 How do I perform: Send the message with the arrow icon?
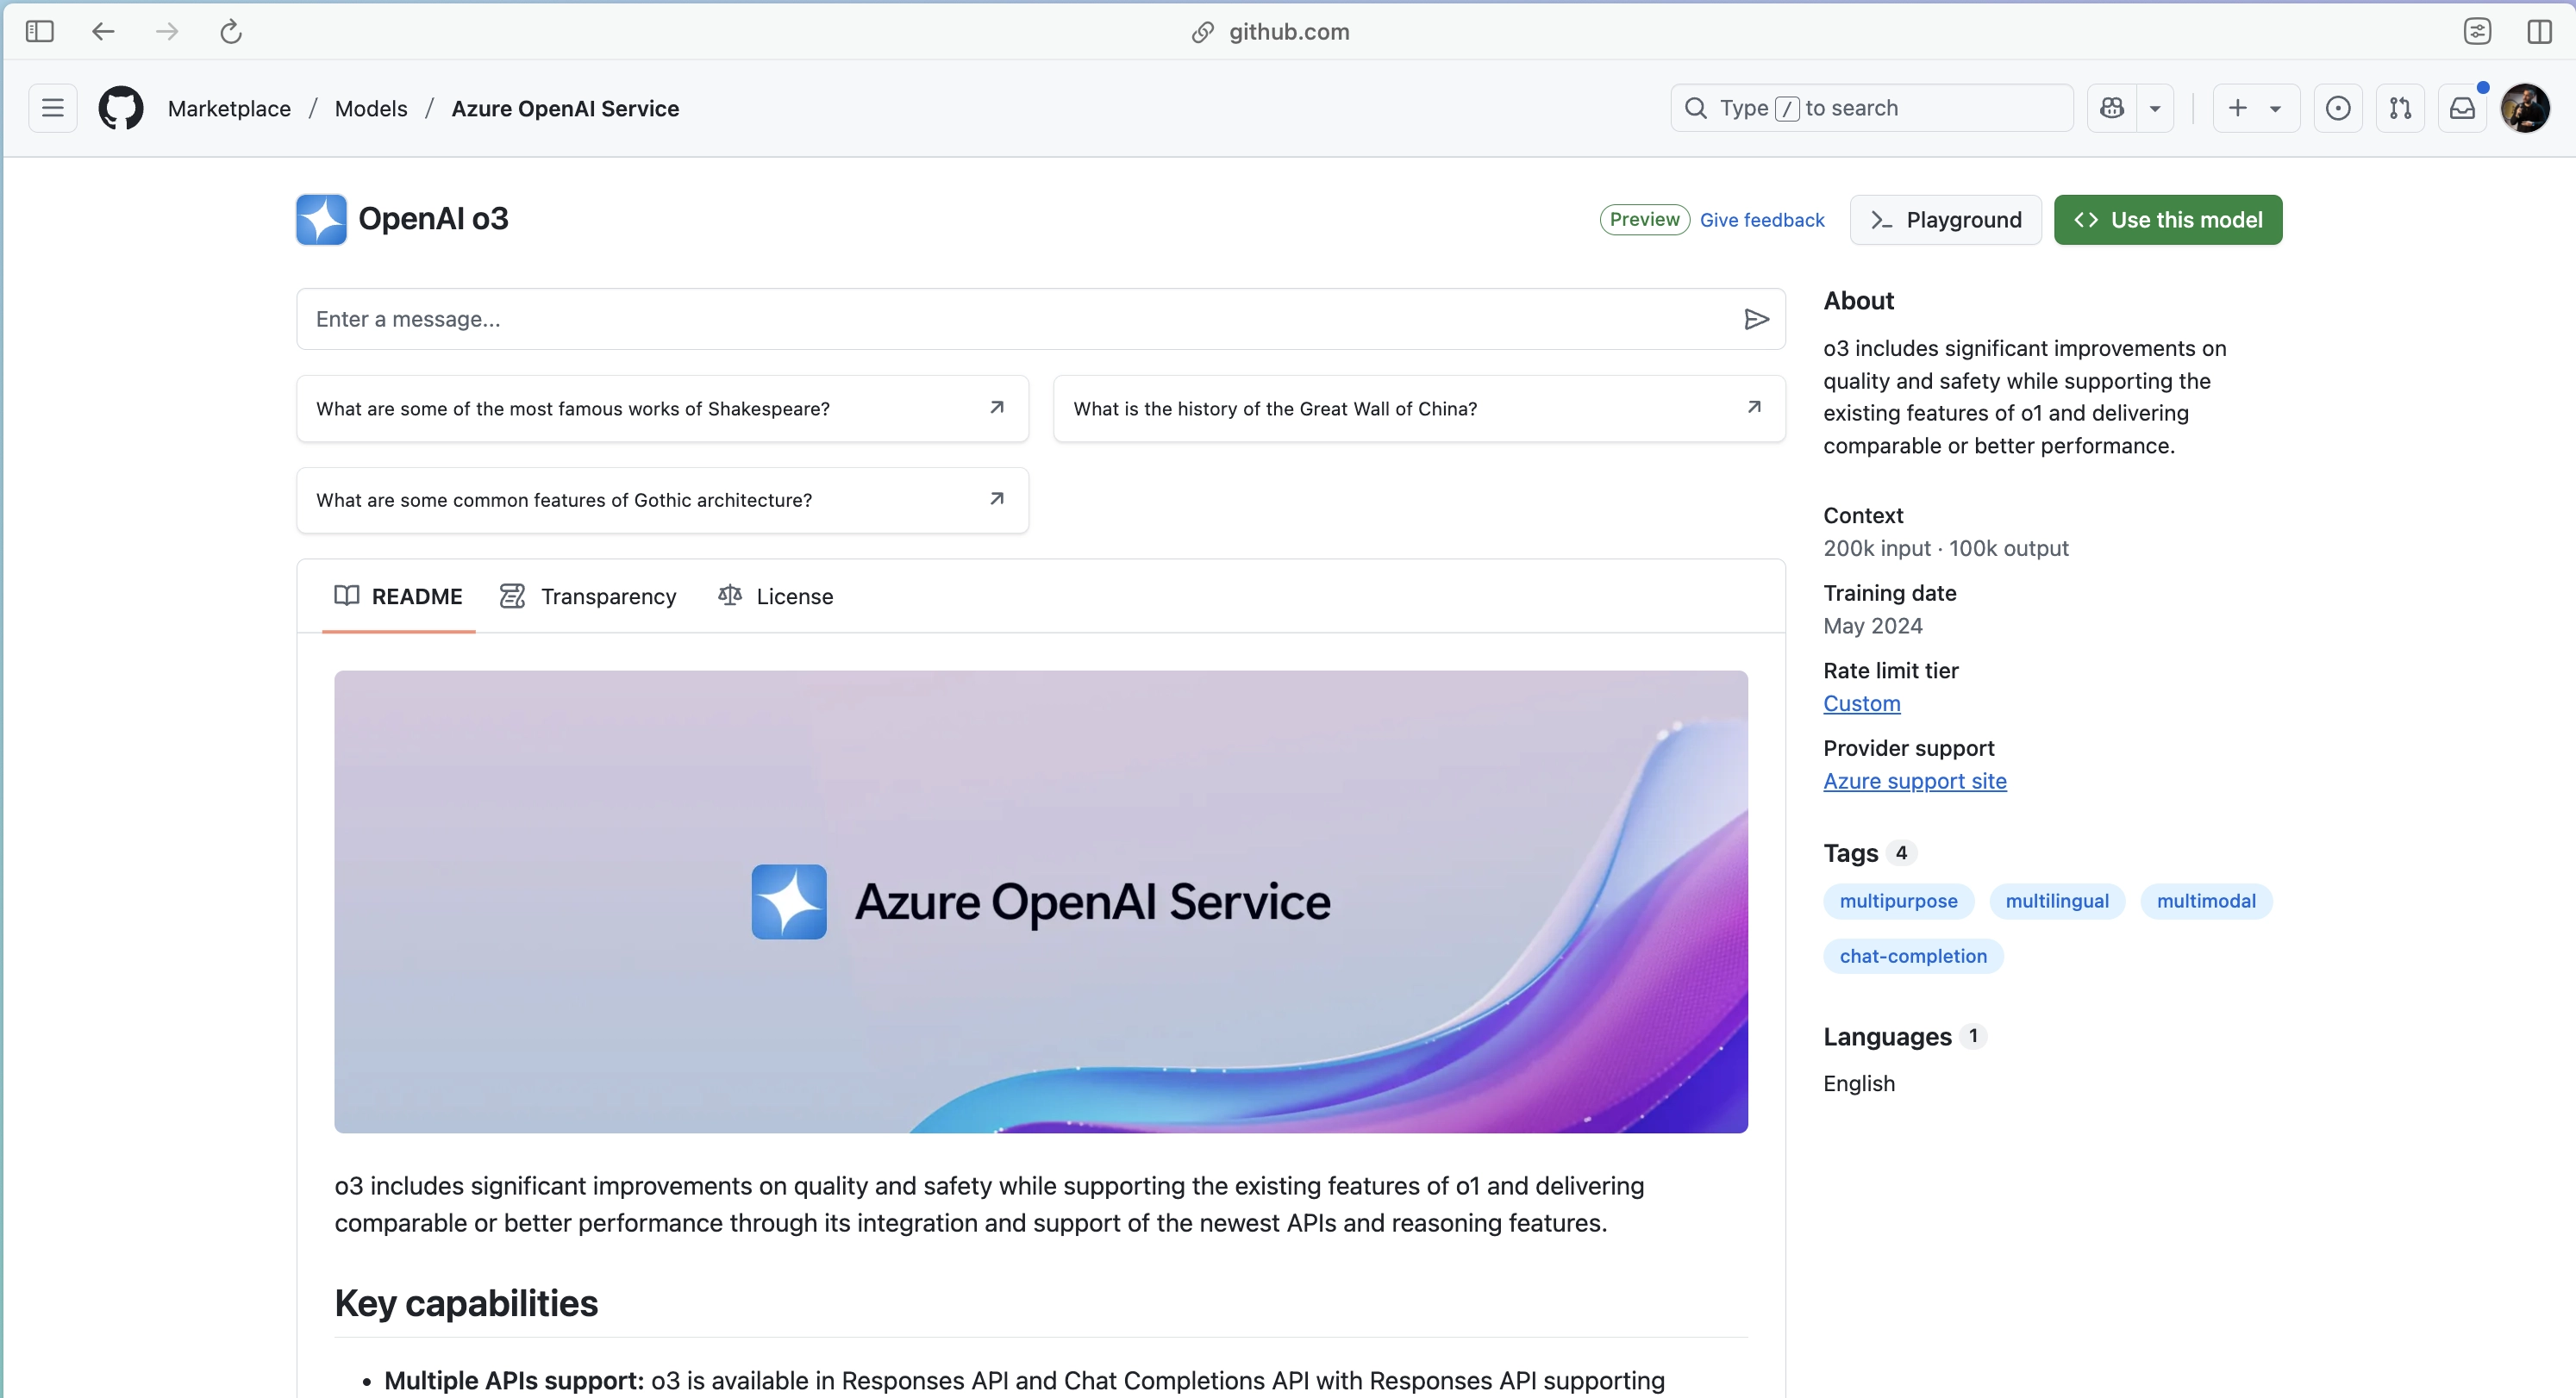1756,319
